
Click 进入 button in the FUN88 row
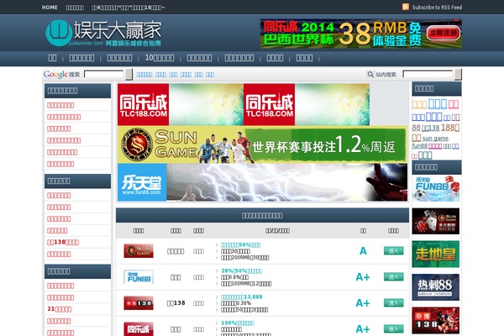click(x=393, y=277)
